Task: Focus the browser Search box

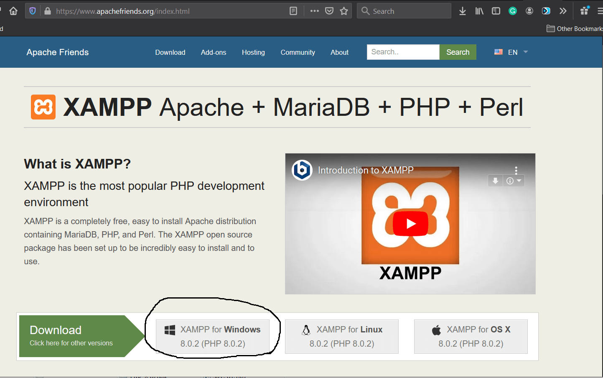Action: [404, 11]
